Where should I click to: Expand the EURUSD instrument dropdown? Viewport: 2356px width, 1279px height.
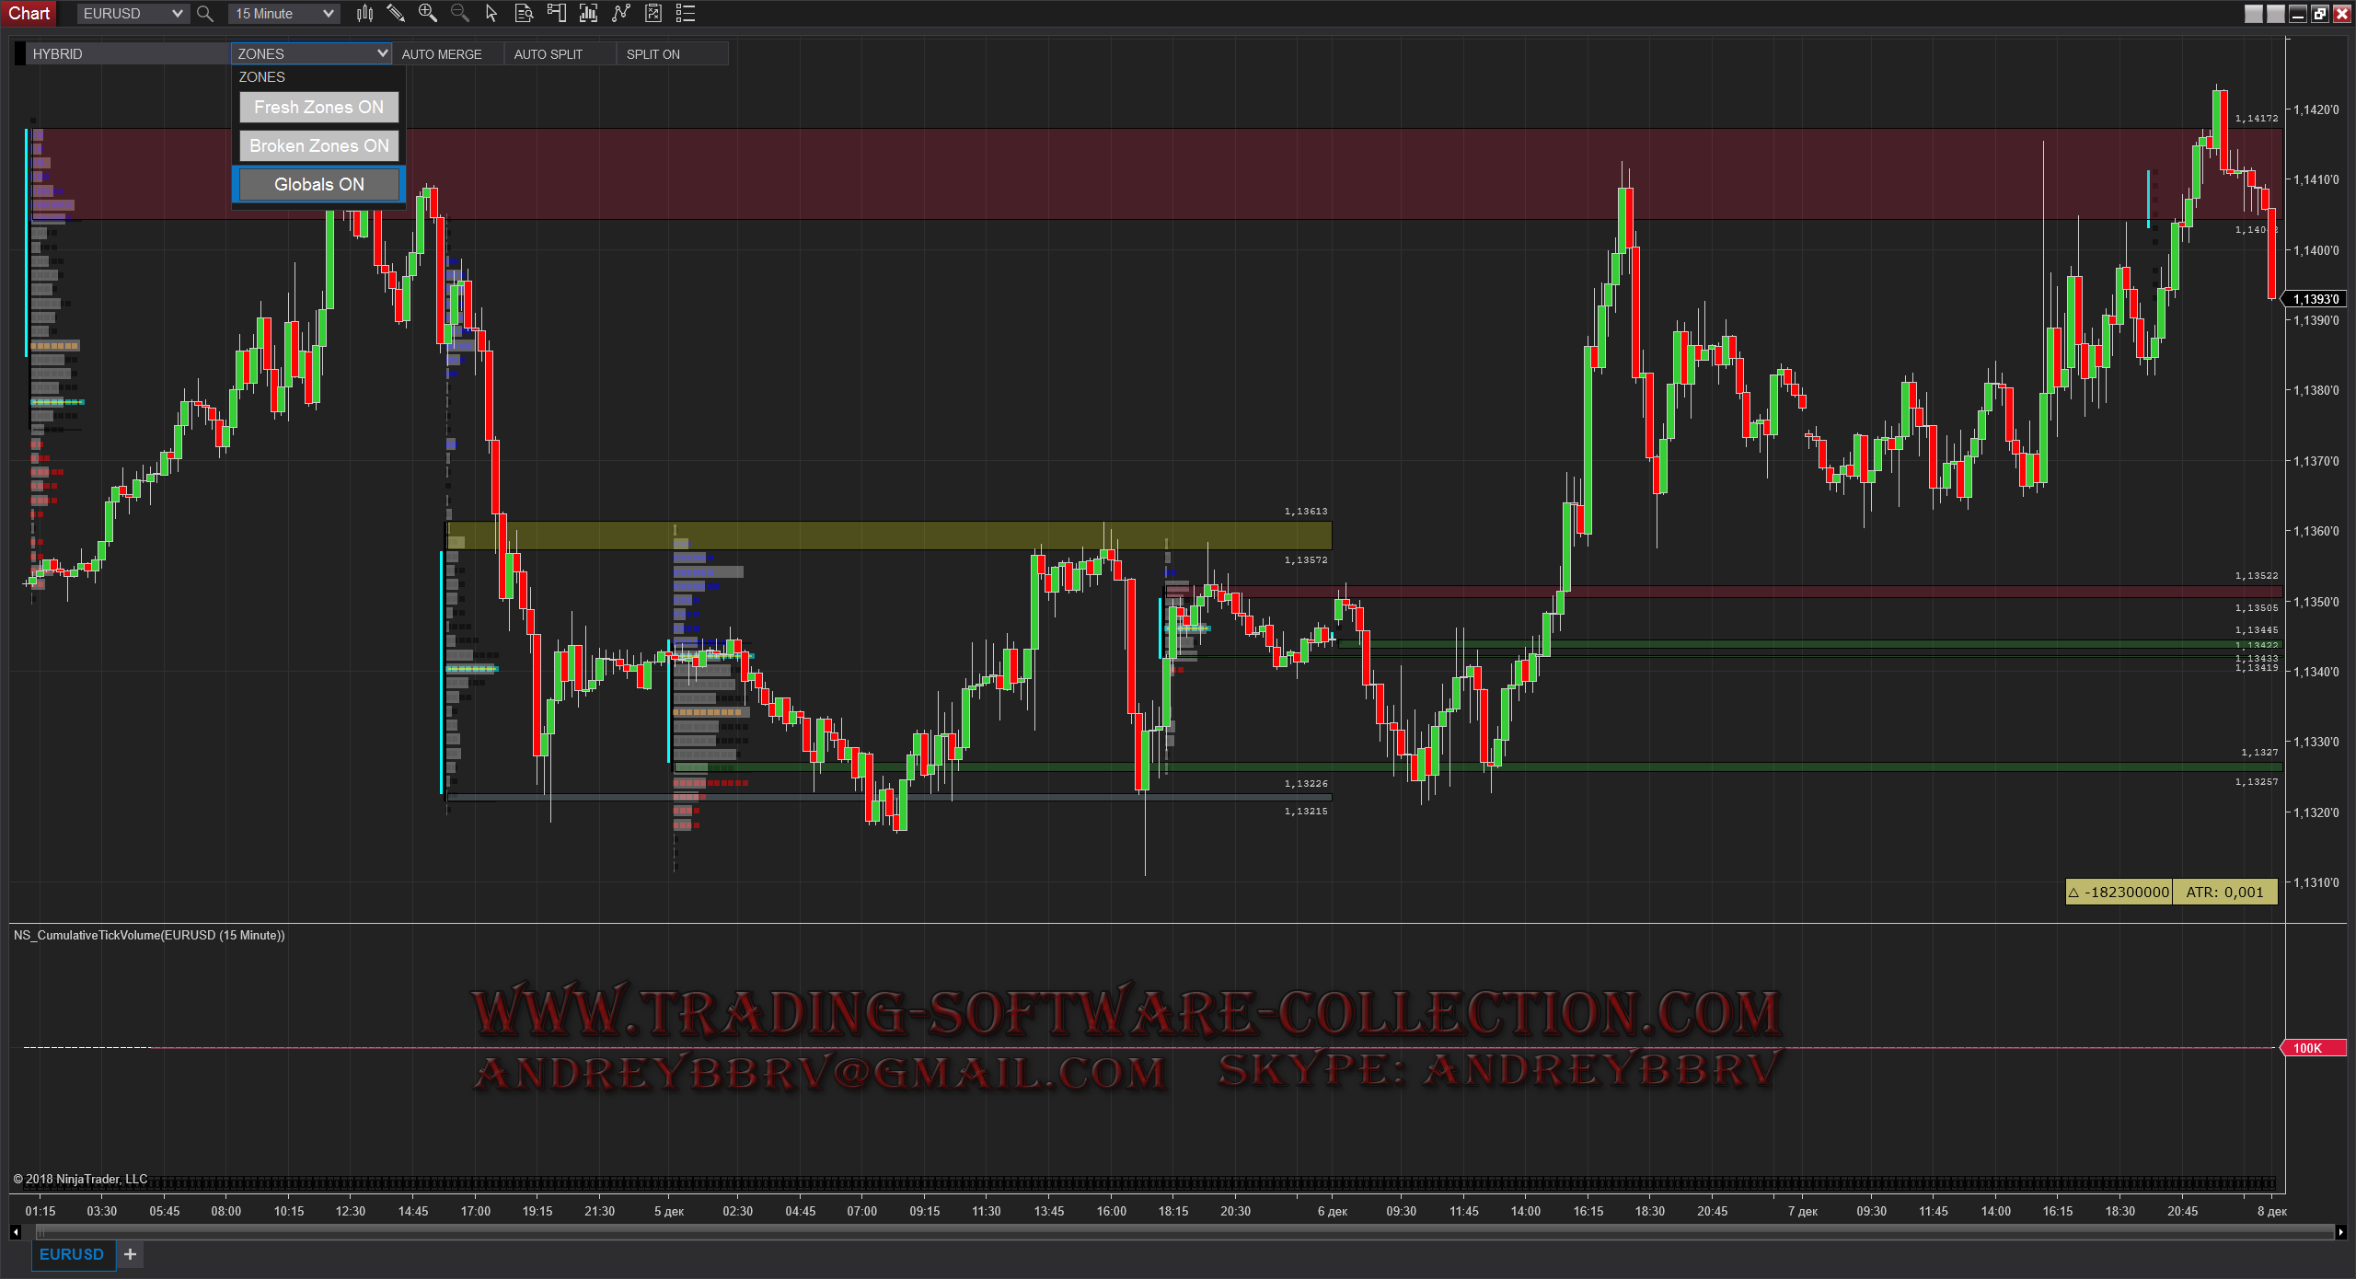tap(177, 14)
